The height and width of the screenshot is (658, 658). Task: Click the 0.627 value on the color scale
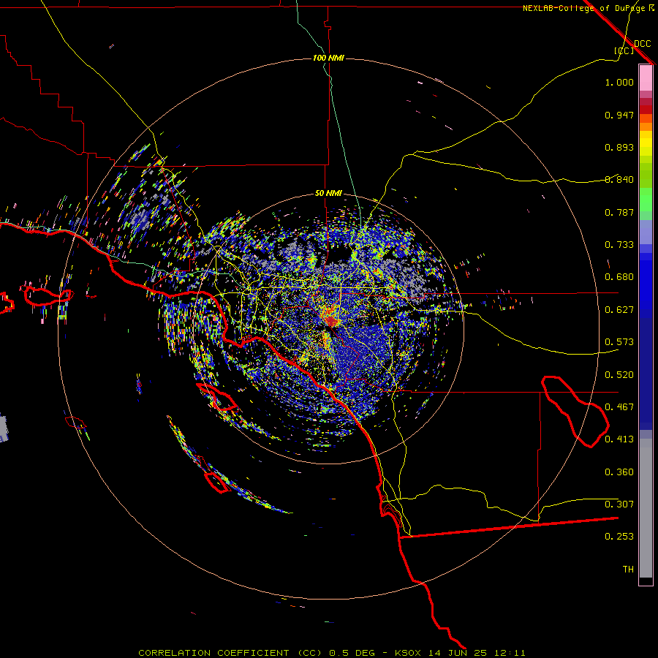click(x=619, y=310)
